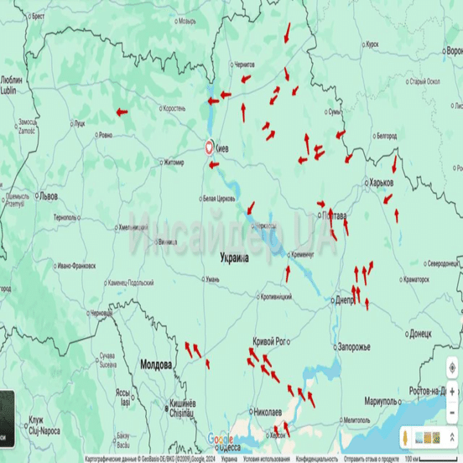463x463 pixels.
Task: Click the Яссы Iași city label
Action: coord(122,397)
